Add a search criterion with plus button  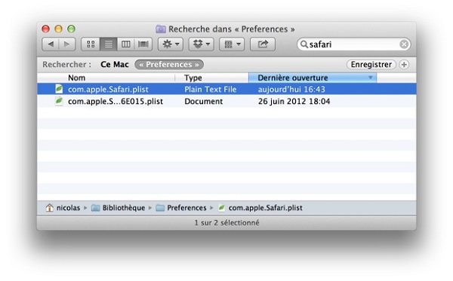tap(404, 64)
